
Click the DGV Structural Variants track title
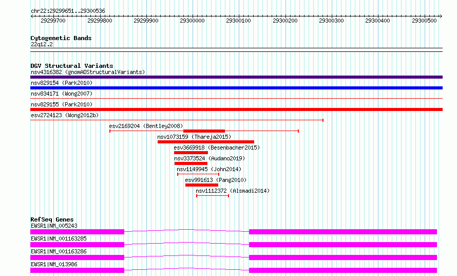coord(72,66)
